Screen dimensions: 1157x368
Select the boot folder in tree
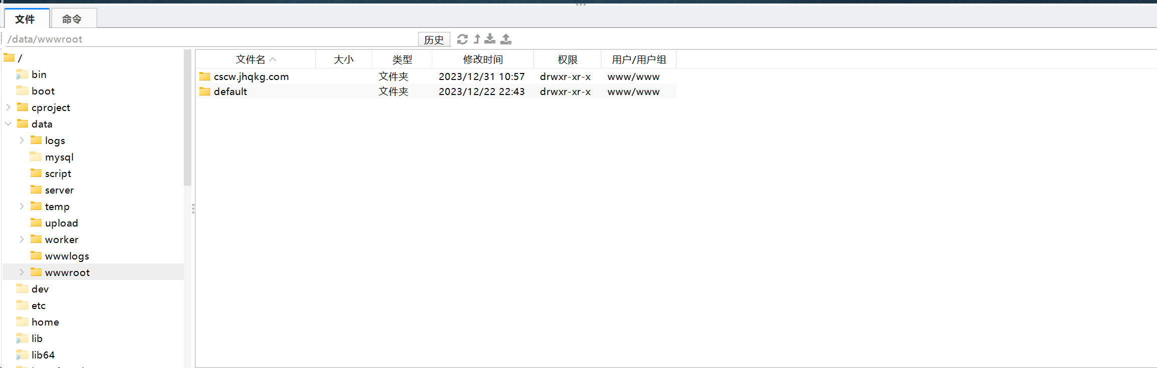tap(36, 91)
